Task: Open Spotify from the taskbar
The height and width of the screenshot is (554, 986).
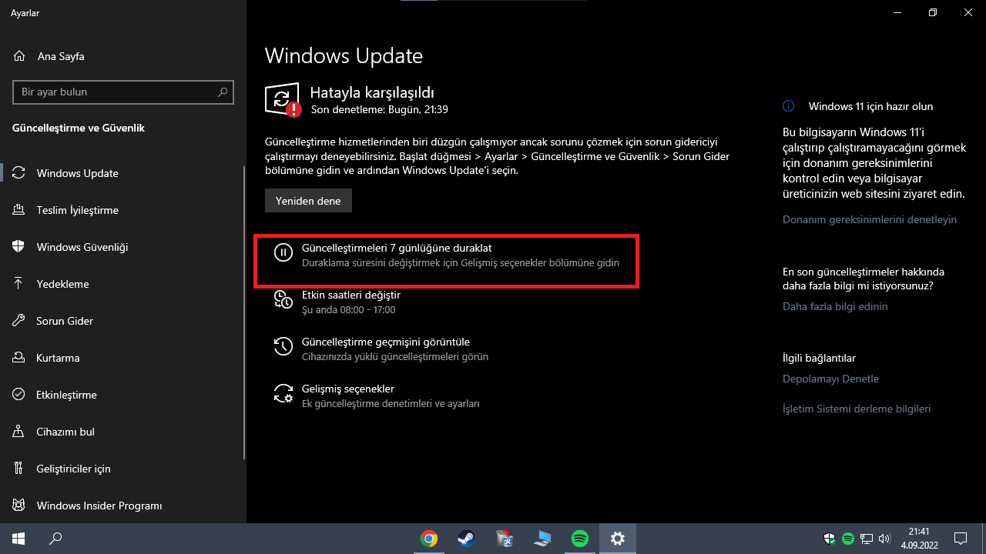Action: [x=580, y=539]
